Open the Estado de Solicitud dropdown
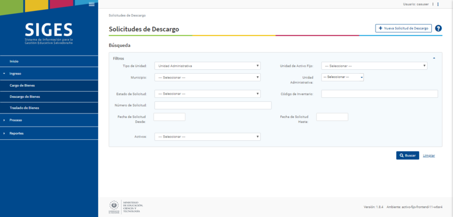The width and height of the screenshot is (453, 217). click(207, 94)
